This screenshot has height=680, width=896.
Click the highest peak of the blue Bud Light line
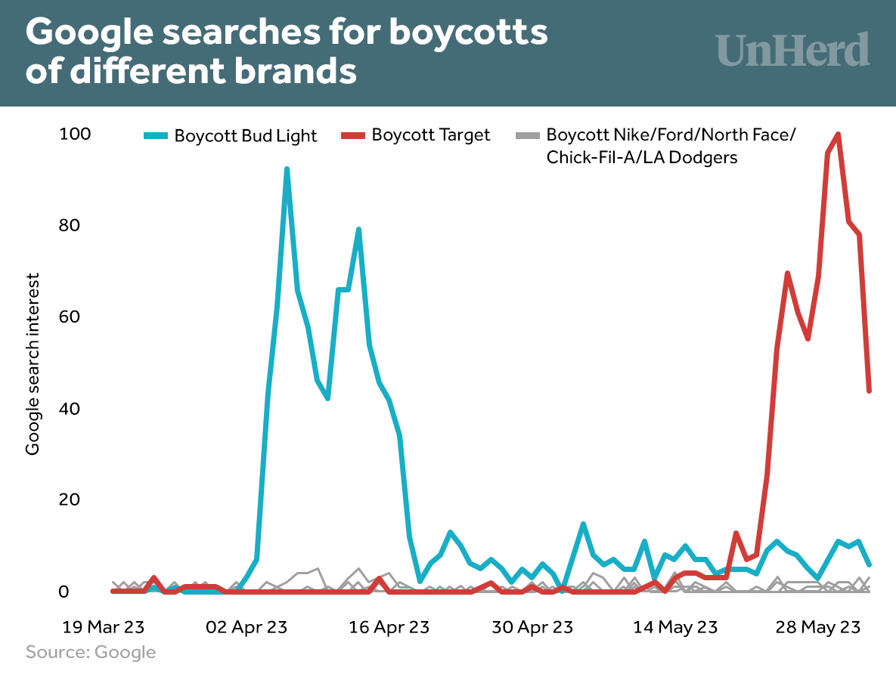pos(287,170)
